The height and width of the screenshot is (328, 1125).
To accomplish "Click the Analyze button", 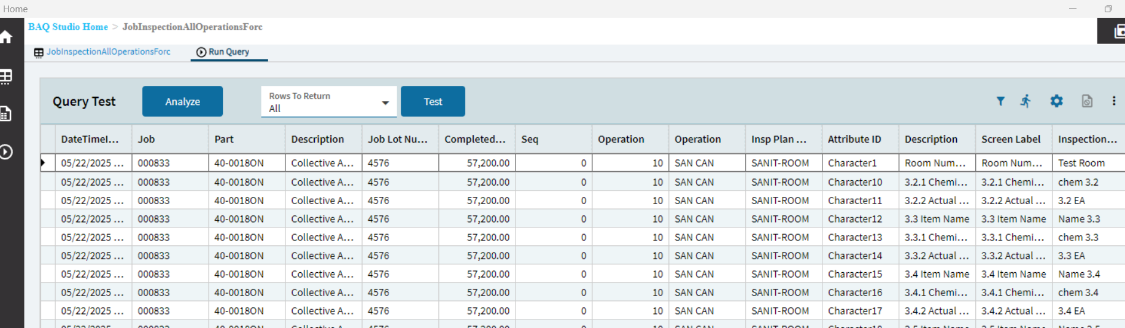I will click(182, 102).
